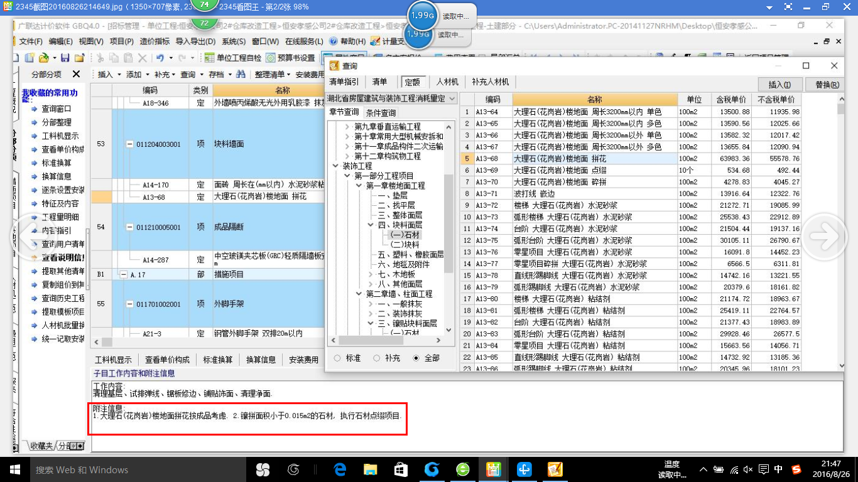
Task: Open the 查看单价构成 bottom tab
Action: [167, 360]
